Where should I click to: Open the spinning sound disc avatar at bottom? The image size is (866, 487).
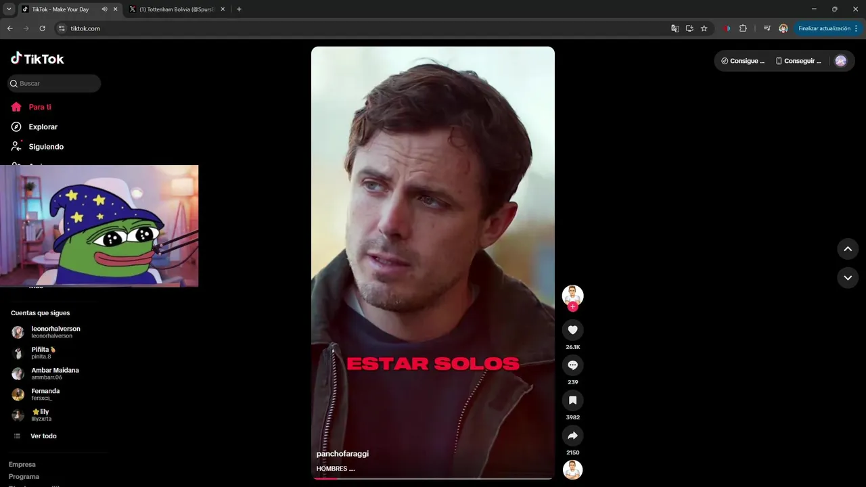[572, 469]
